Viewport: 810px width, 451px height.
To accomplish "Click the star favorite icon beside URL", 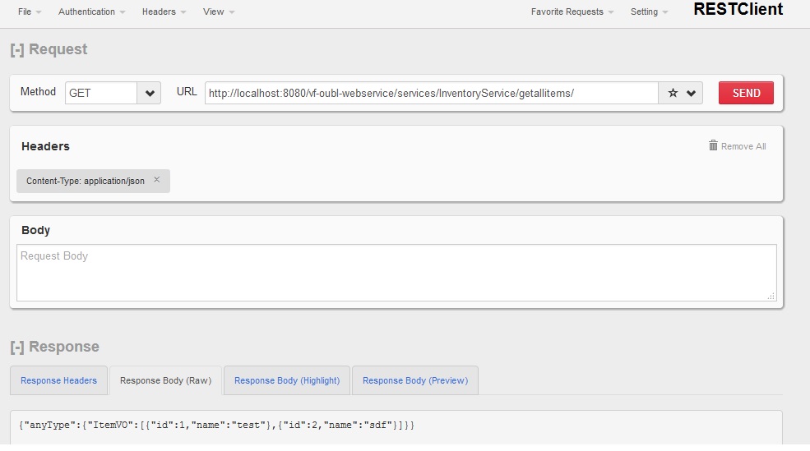I will [x=673, y=93].
